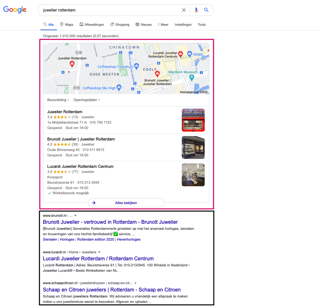This screenshot has height=308, width=321.
Task: Switch to the Maps tab
Action: click(x=66, y=24)
